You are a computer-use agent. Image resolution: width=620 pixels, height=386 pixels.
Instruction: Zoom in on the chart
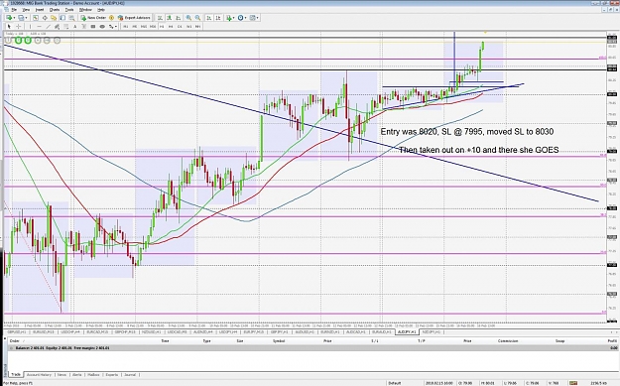[x=188, y=18]
